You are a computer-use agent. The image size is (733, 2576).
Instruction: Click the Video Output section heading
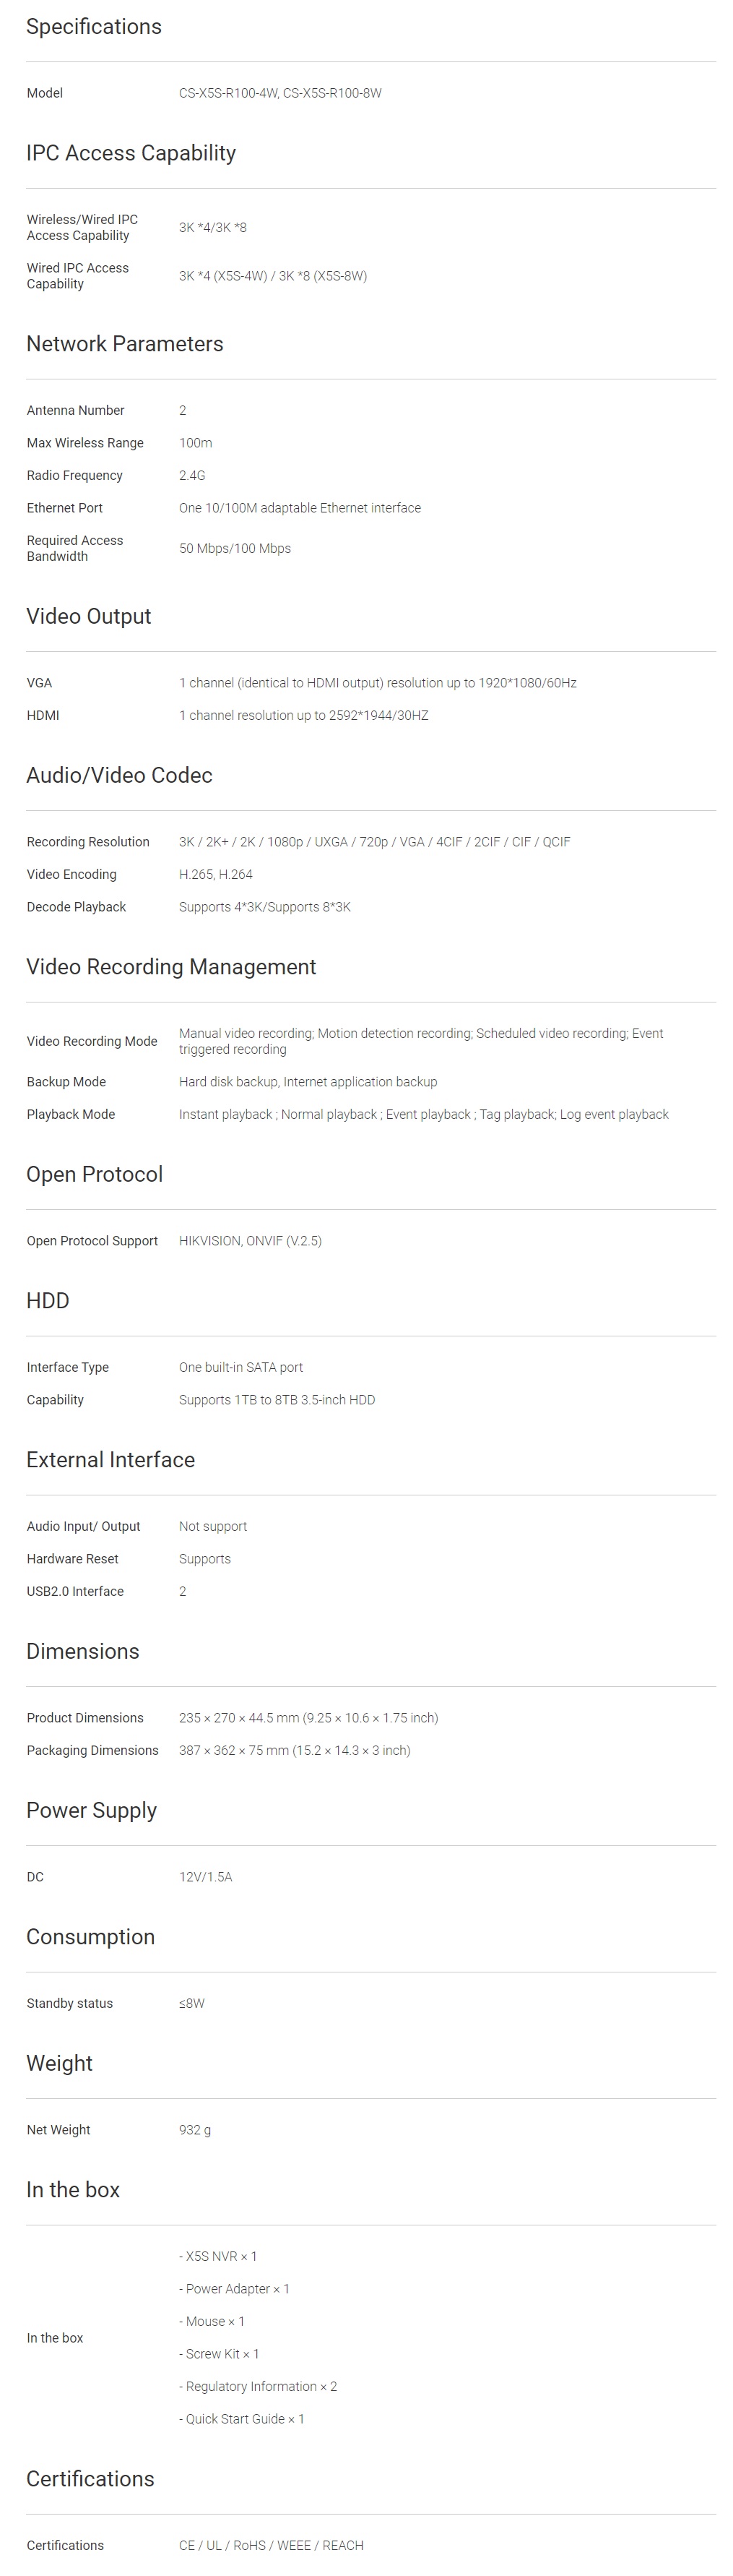pyautogui.click(x=89, y=617)
